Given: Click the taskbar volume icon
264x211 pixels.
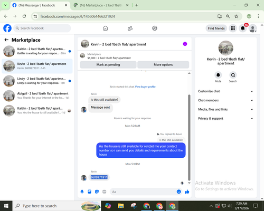Looking at the screenshot, I should [230, 206].
